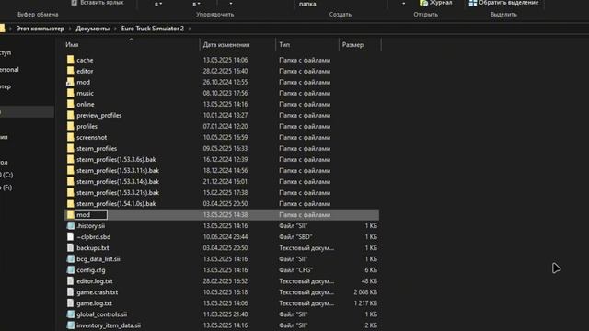
Task: Expand the chevron after Этот компьютер in breadcrumb
Action: 70,29
